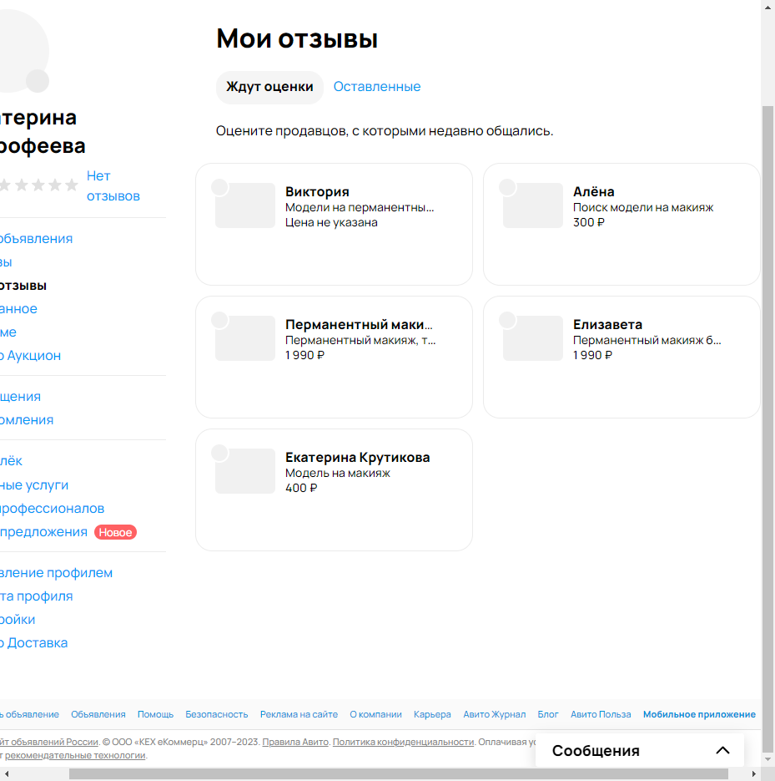Click the scroll-left arrow of horizontal scrollbar
The width and height of the screenshot is (775, 781).
(x=7, y=773)
